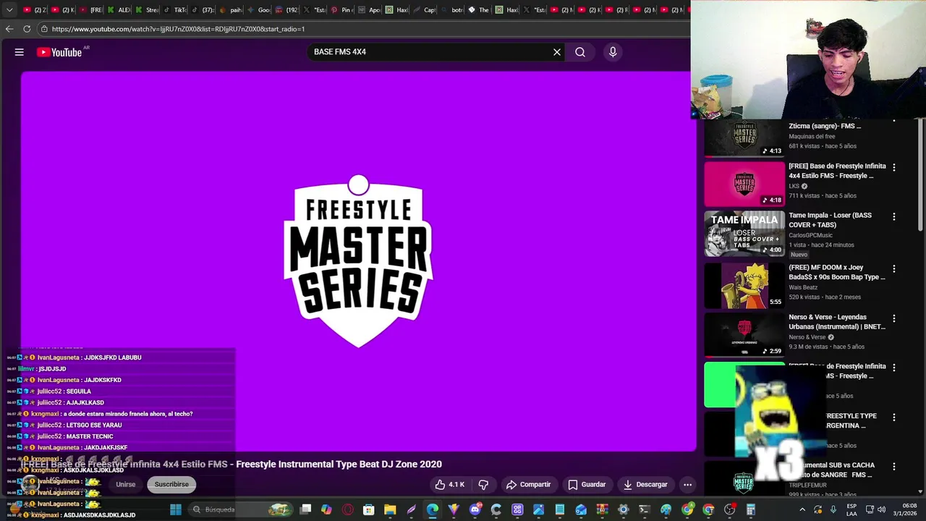The image size is (926, 521).
Task: Open options for Nerso & Verse video
Action: [x=894, y=318]
